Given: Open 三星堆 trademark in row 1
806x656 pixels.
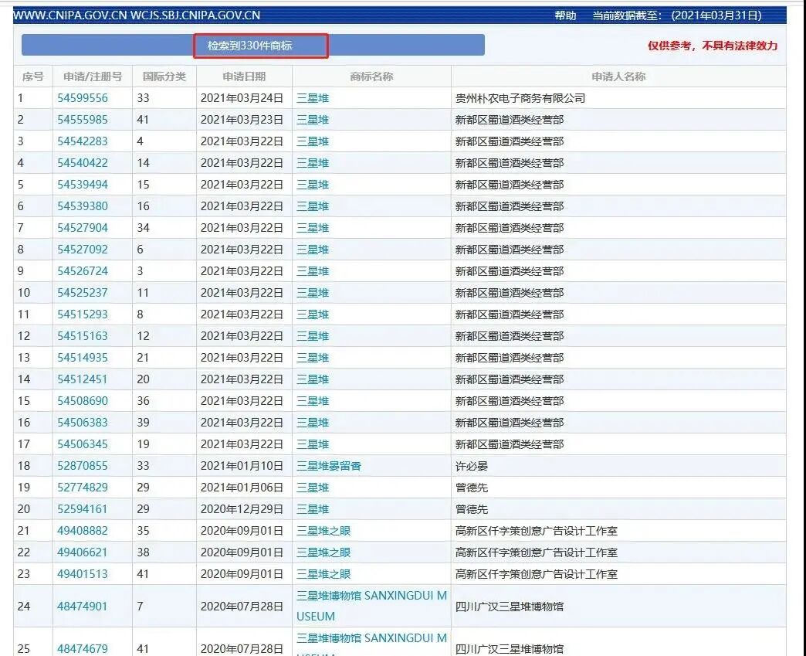Looking at the screenshot, I should coord(313,98).
